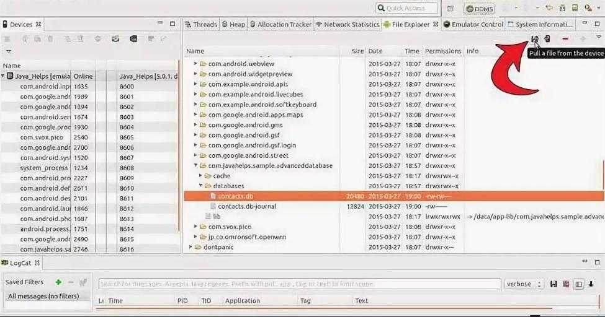This screenshot has width=605, height=317.
Task: Click the Push a file onto device icon
Action: [547, 39]
